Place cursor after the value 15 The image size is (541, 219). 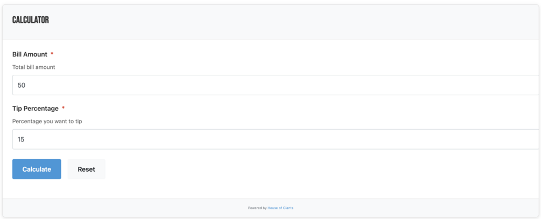tap(25, 139)
